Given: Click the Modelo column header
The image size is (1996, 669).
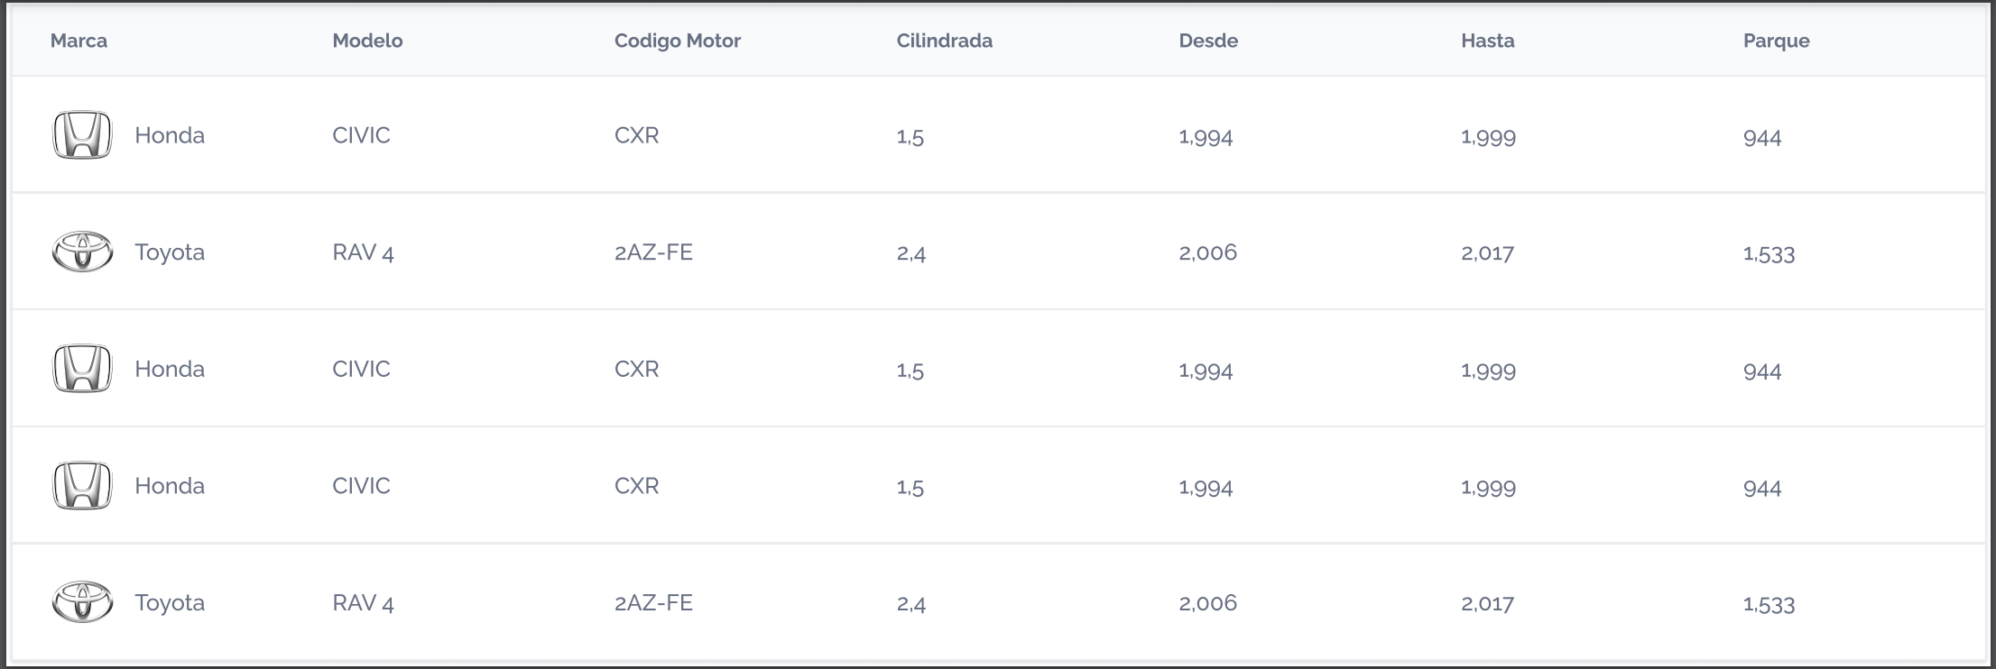Looking at the screenshot, I should pyautogui.click(x=367, y=41).
